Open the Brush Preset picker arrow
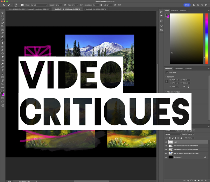210x182 pixels. coord(19,5)
